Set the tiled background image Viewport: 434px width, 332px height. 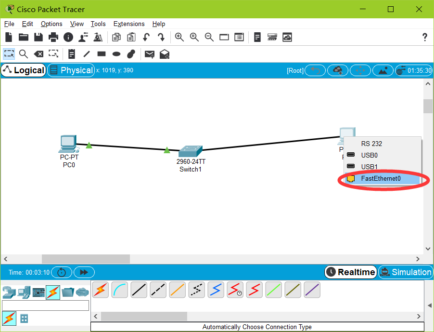click(x=383, y=70)
